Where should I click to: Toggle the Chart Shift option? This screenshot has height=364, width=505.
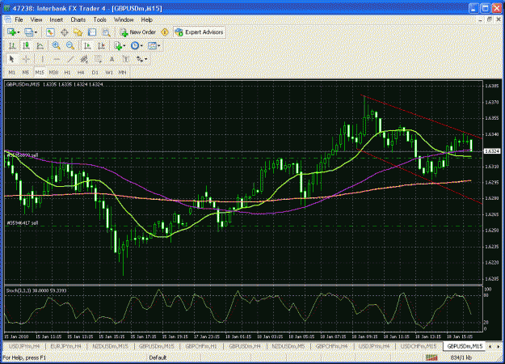click(x=101, y=46)
